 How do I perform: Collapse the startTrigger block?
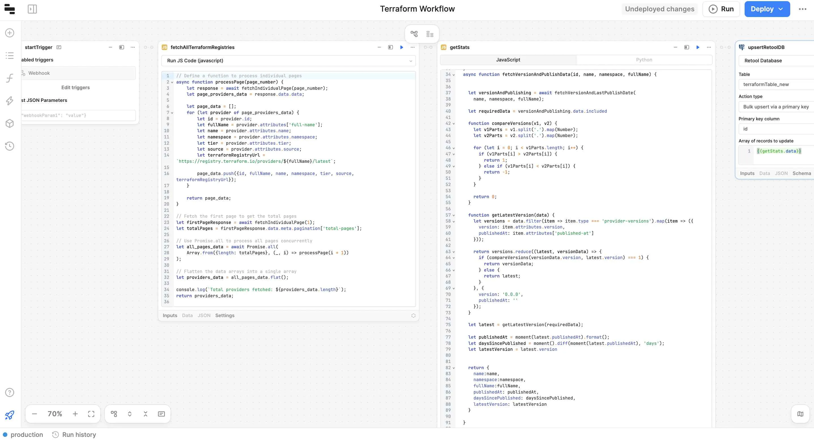coord(110,47)
